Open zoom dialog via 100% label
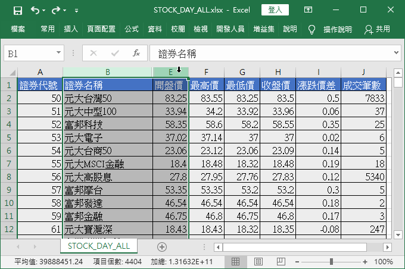 tap(384, 262)
